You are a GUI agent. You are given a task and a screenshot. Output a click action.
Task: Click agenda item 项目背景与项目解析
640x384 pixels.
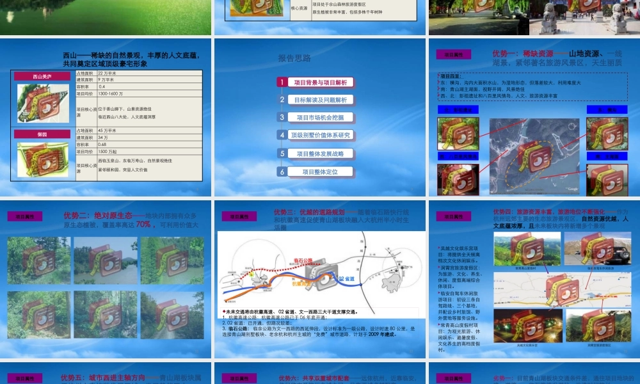coord(321,83)
